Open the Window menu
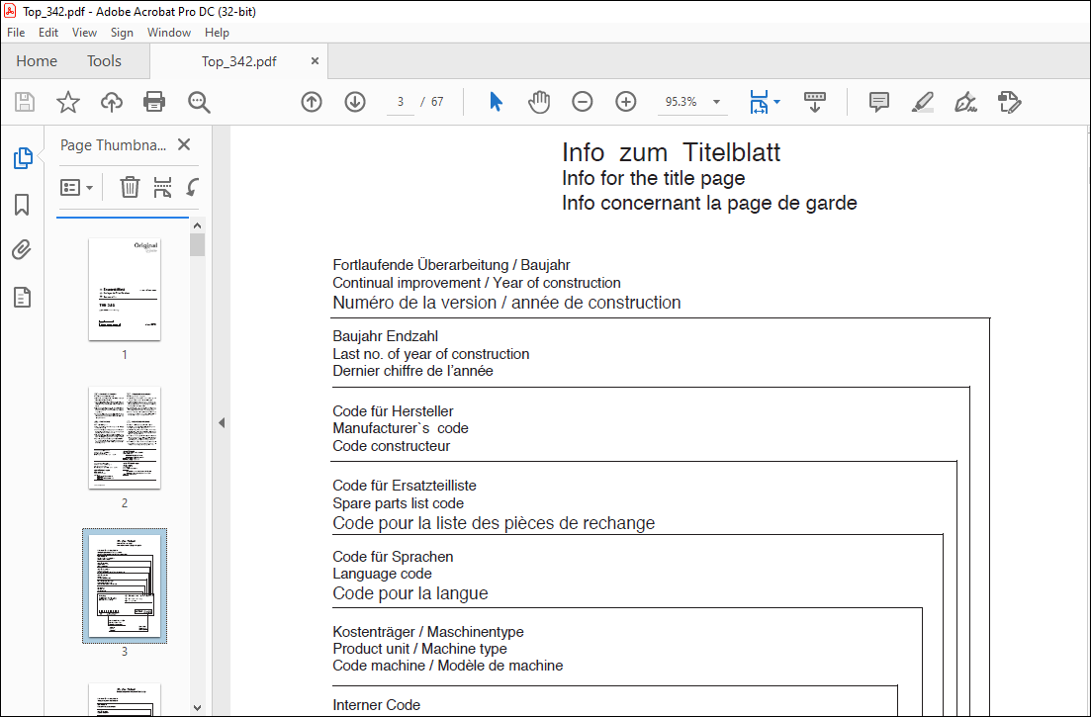 point(169,33)
